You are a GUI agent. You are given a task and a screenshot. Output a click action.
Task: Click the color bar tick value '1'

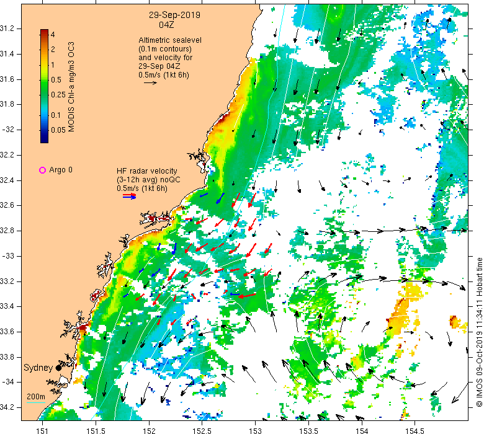[53, 64]
